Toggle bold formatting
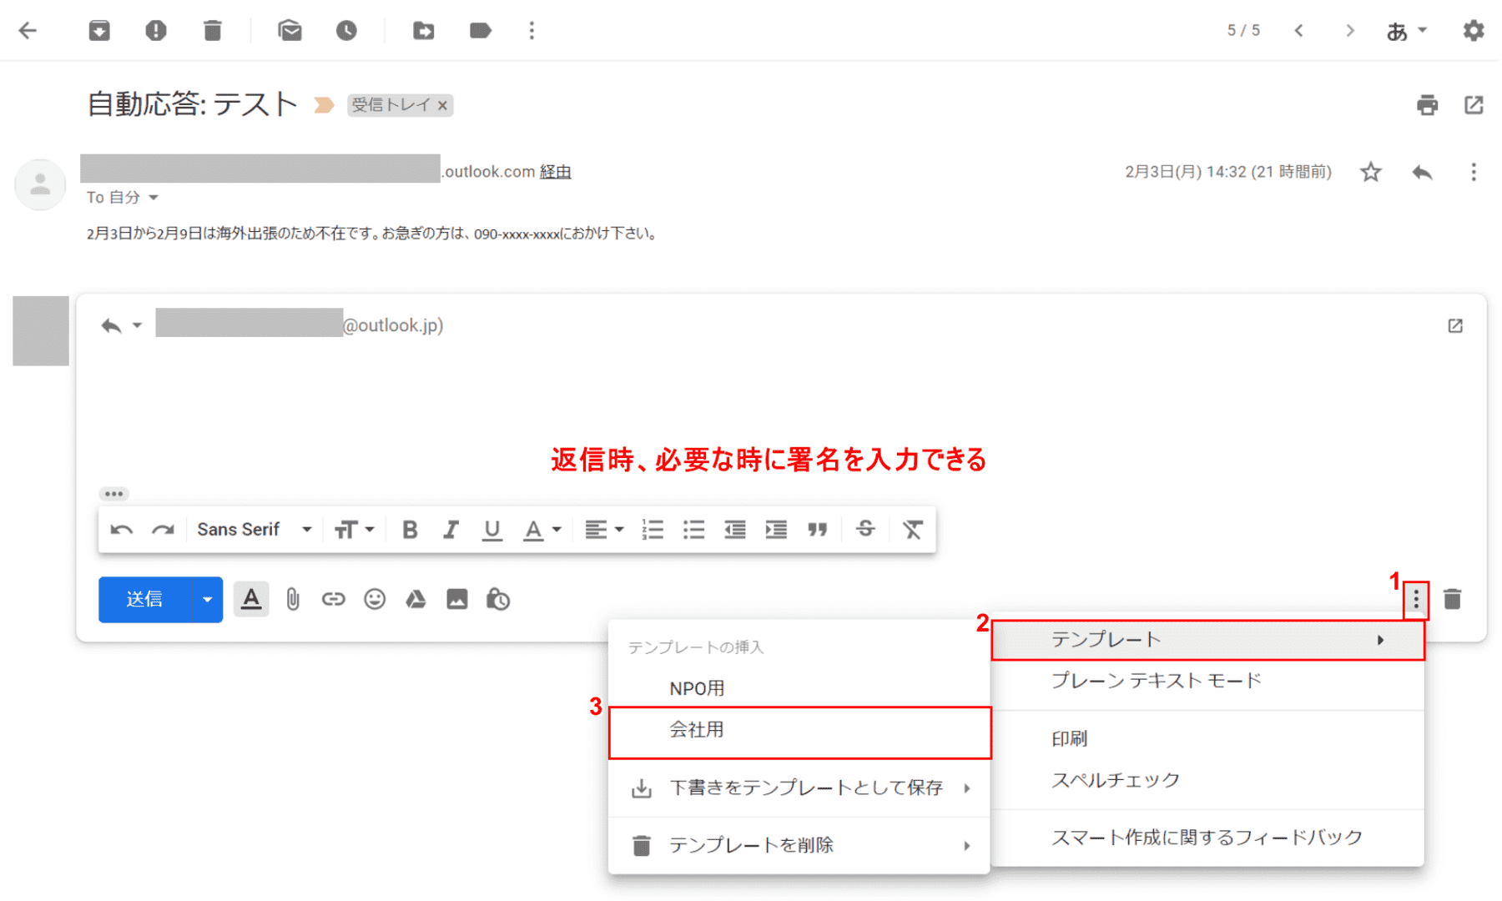The height and width of the screenshot is (901, 1502). [410, 530]
